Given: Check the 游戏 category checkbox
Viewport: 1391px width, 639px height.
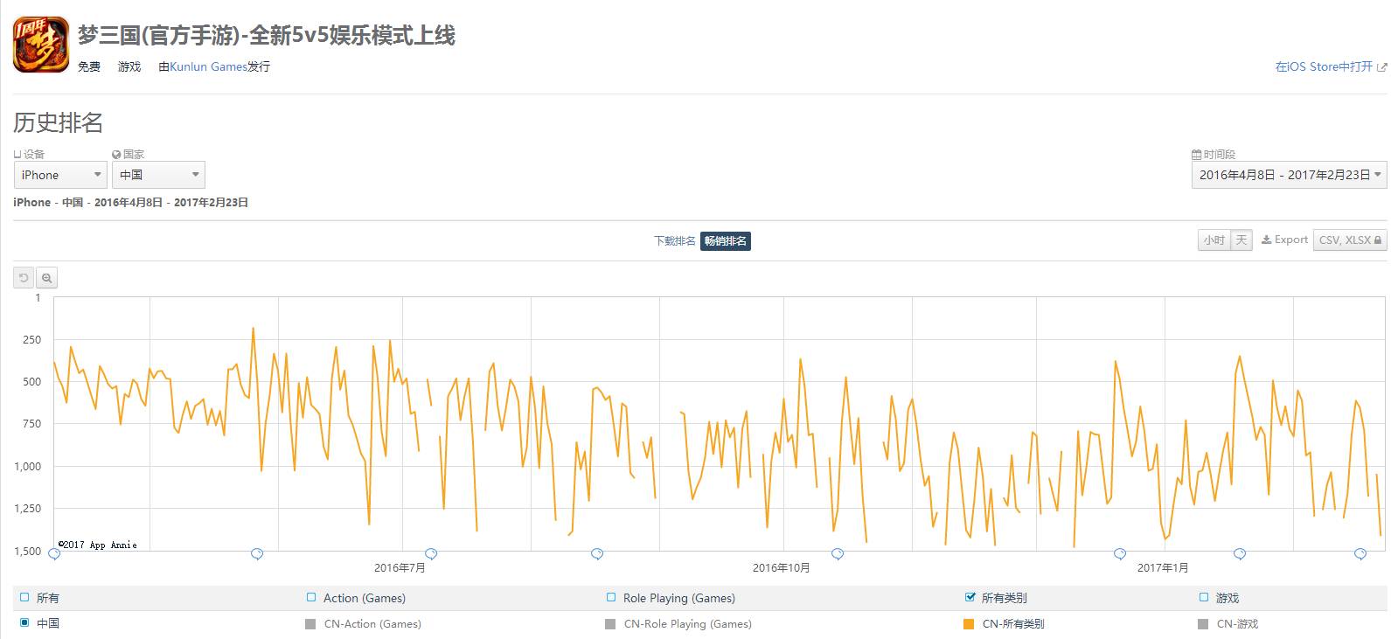Looking at the screenshot, I should pos(1205,598).
